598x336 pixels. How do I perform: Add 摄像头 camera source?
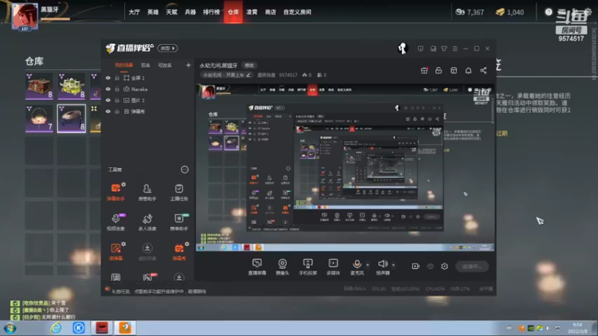point(283,267)
